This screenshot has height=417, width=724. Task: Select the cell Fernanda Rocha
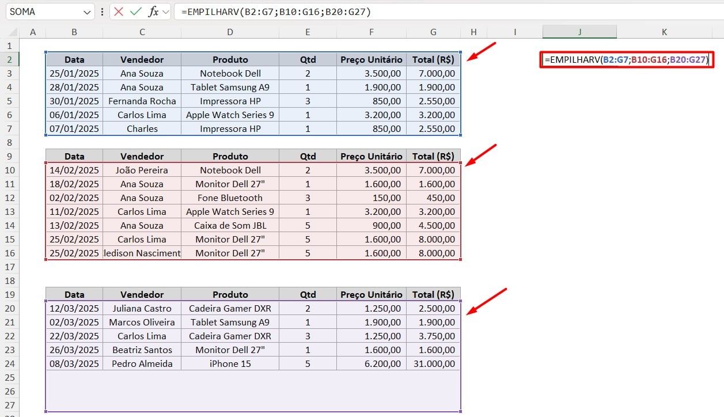[x=142, y=101]
